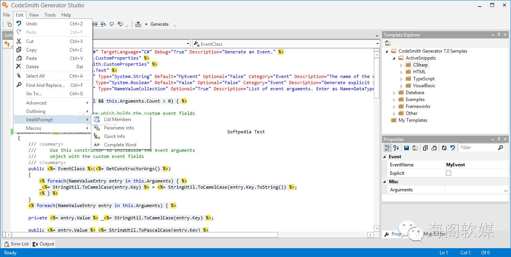
Task: Click the save icon in Properties toolbar
Action: coord(407,148)
